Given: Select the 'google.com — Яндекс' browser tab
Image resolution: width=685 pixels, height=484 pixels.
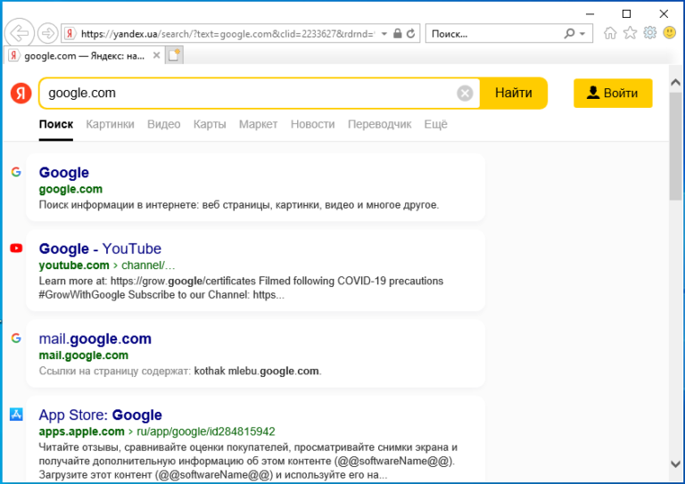Looking at the screenshot, I should pos(84,55).
